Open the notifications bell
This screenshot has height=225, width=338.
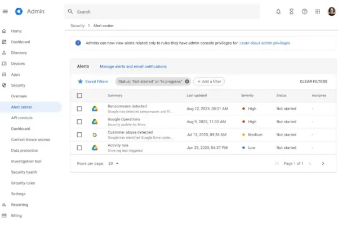tap(278, 11)
